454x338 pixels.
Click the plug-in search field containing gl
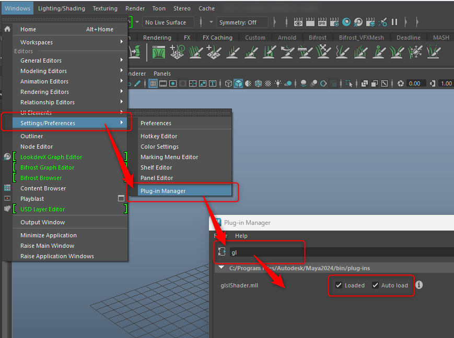click(x=342, y=252)
